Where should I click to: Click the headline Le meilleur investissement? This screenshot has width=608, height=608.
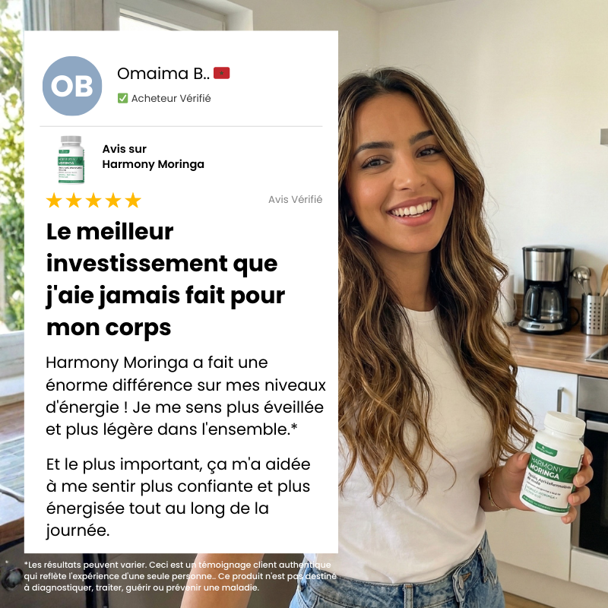point(166,280)
